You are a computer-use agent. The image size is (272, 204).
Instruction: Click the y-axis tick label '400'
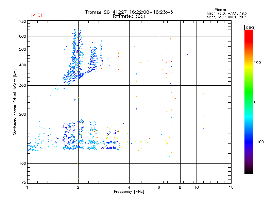tap(22, 65)
